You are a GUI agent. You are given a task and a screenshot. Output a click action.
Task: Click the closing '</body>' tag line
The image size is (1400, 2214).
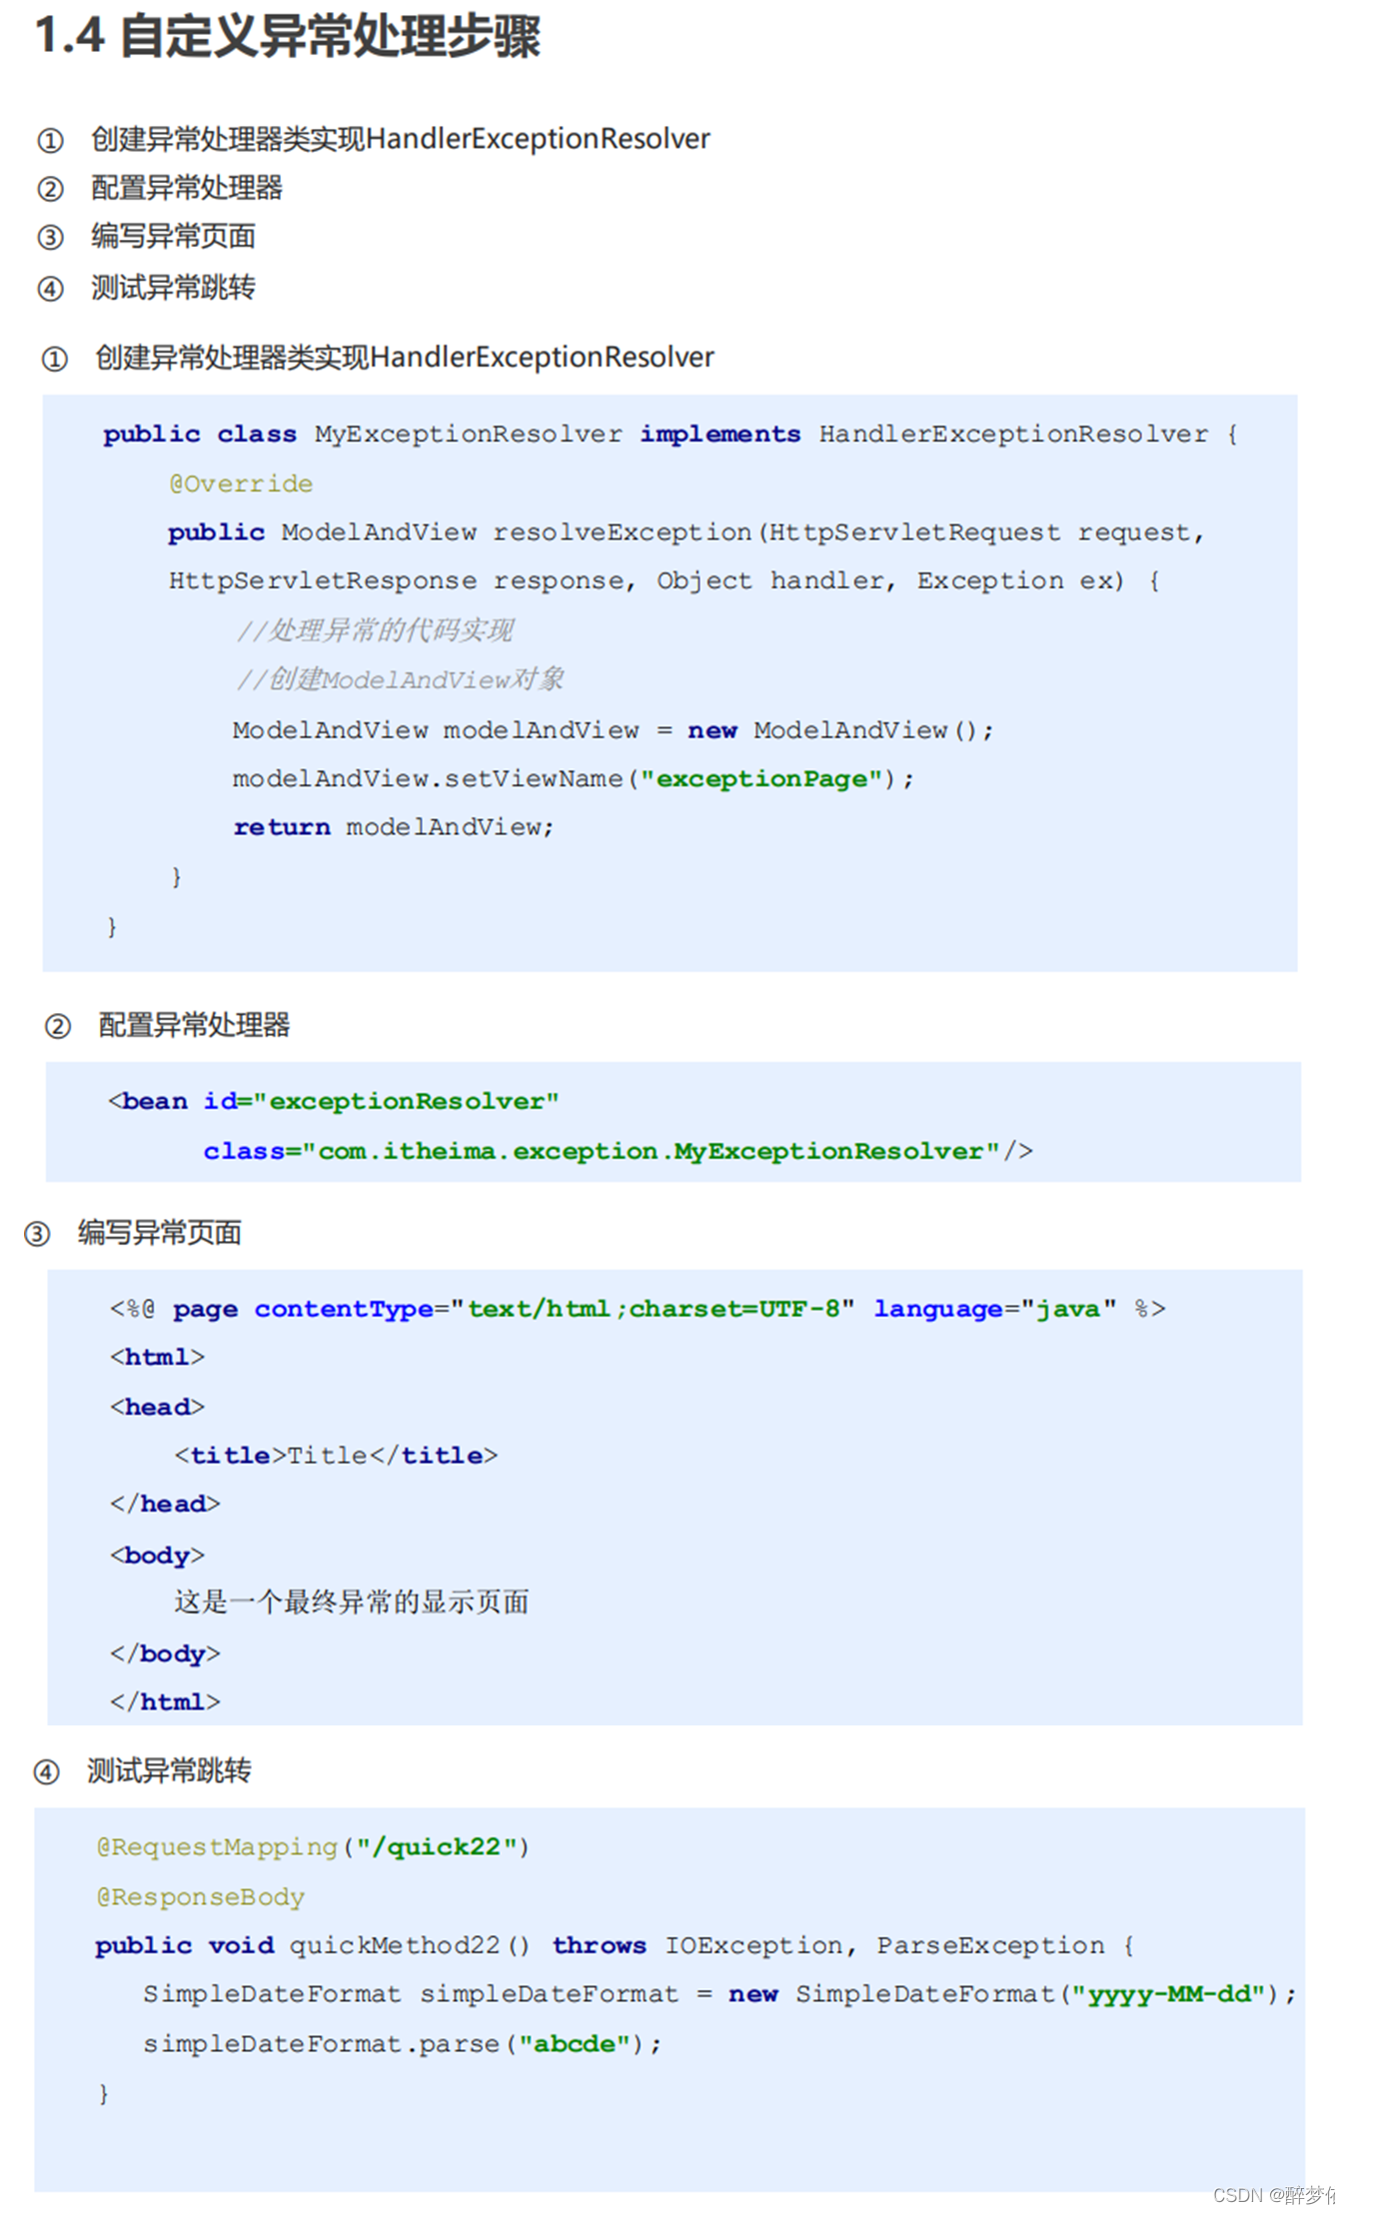click(x=165, y=1654)
